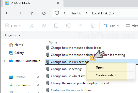Screen dimensions: 138x93
Task: Click the forward navigation arrow
Action: pyautogui.click(x=20, y=13)
